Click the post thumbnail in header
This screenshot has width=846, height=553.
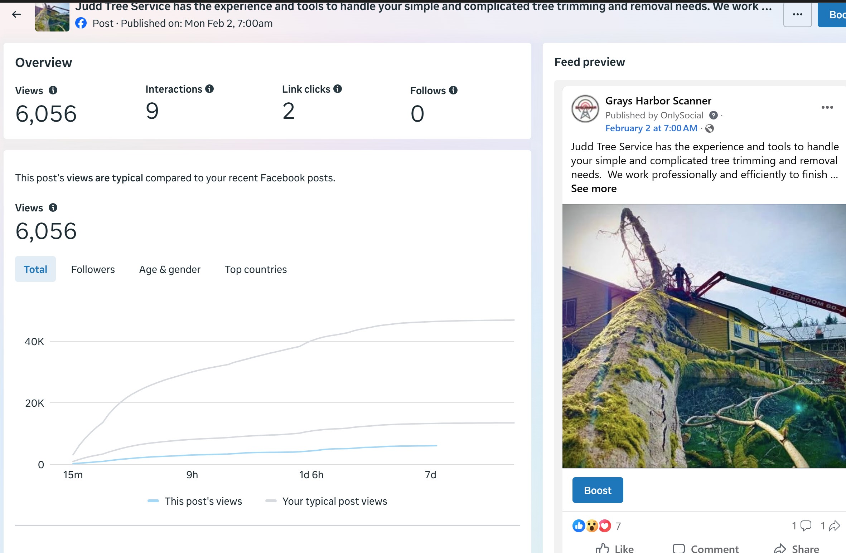click(52, 17)
